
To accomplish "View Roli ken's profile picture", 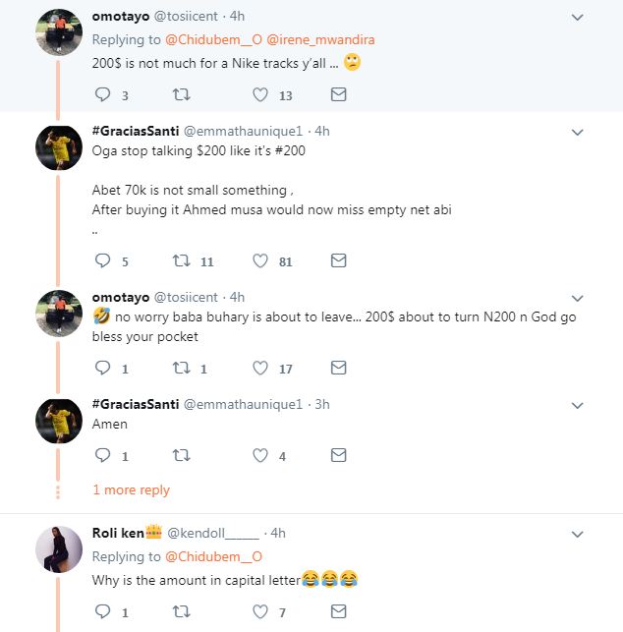I will point(59,549).
